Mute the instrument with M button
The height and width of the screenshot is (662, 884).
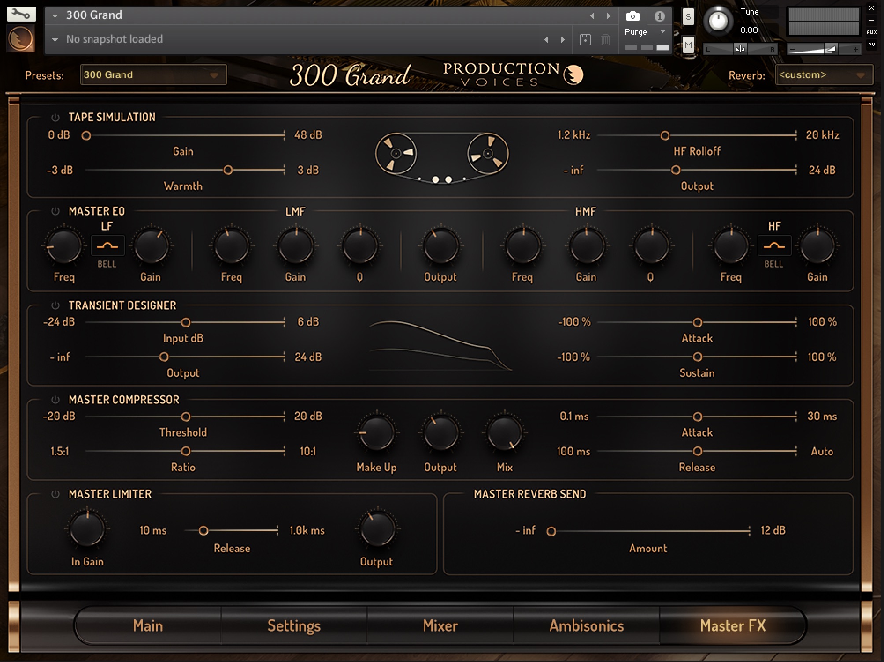[x=688, y=45]
